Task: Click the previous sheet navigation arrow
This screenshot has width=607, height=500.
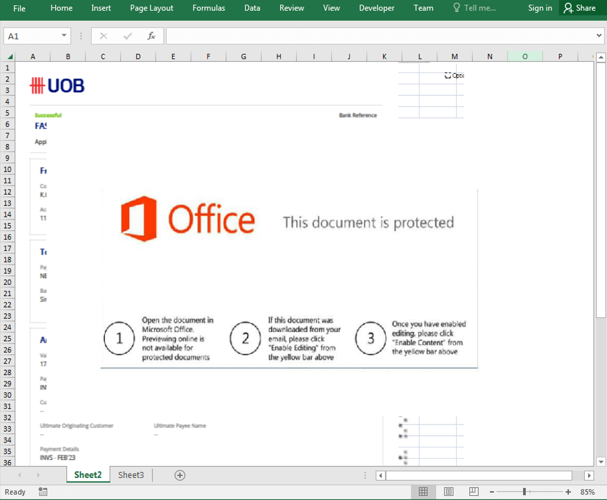Action: coord(19,475)
